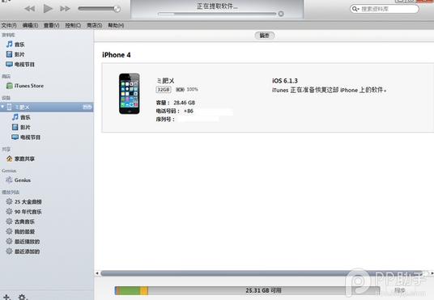
Task: Click the add playlist plus button
Action: click(x=6, y=297)
